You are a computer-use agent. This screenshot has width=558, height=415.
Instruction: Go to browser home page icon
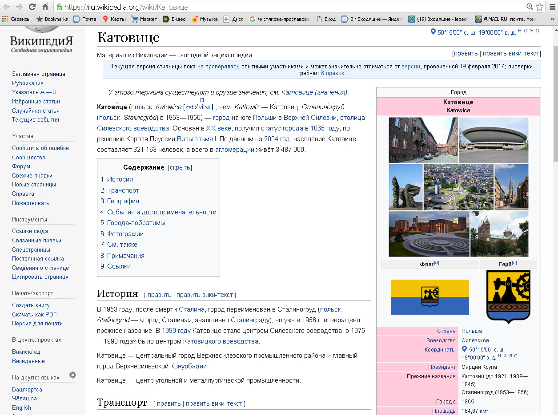(x=45, y=7)
